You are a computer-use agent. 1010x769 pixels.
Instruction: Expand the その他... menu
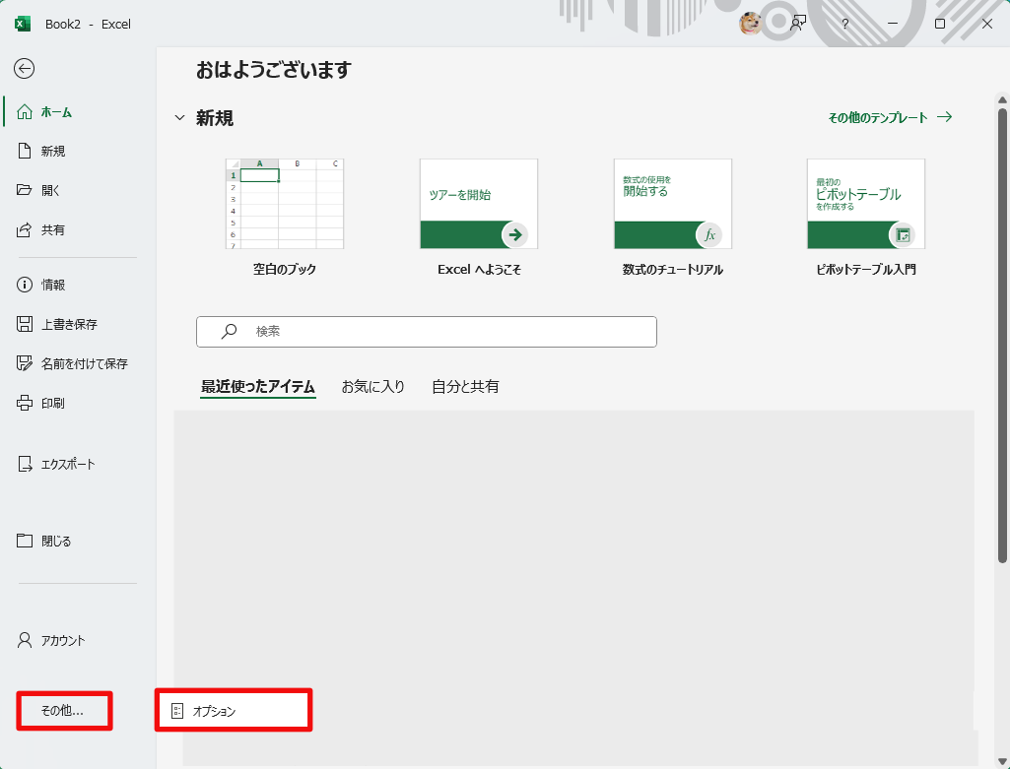tap(63, 710)
